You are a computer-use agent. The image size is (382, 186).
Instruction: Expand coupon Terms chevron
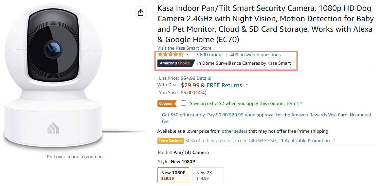301,103
